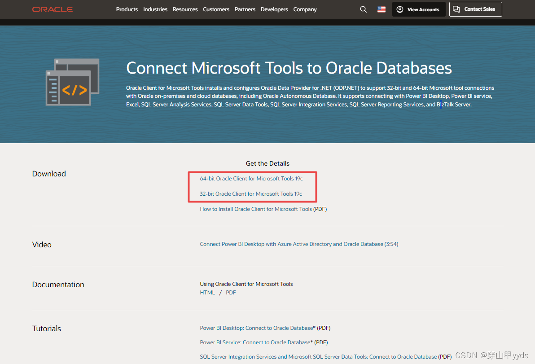The height and width of the screenshot is (364, 535).
Task: Open the Partners menu
Action: click(245, 9)
